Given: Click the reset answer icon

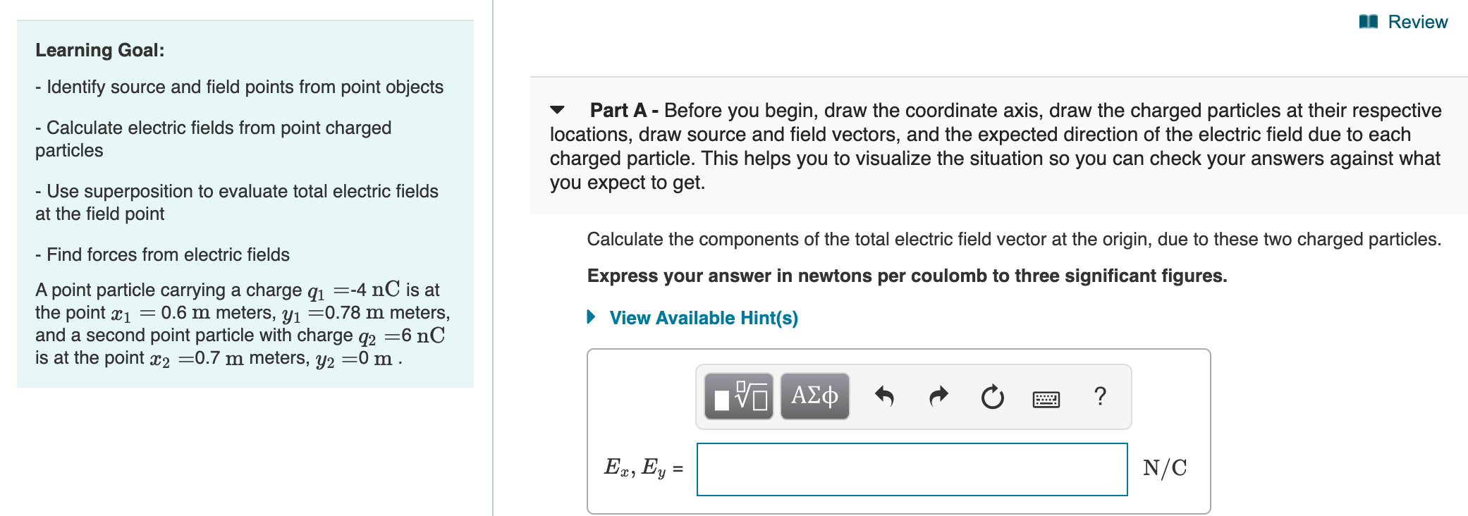Looking at the screenshot, I should (991, 396).
